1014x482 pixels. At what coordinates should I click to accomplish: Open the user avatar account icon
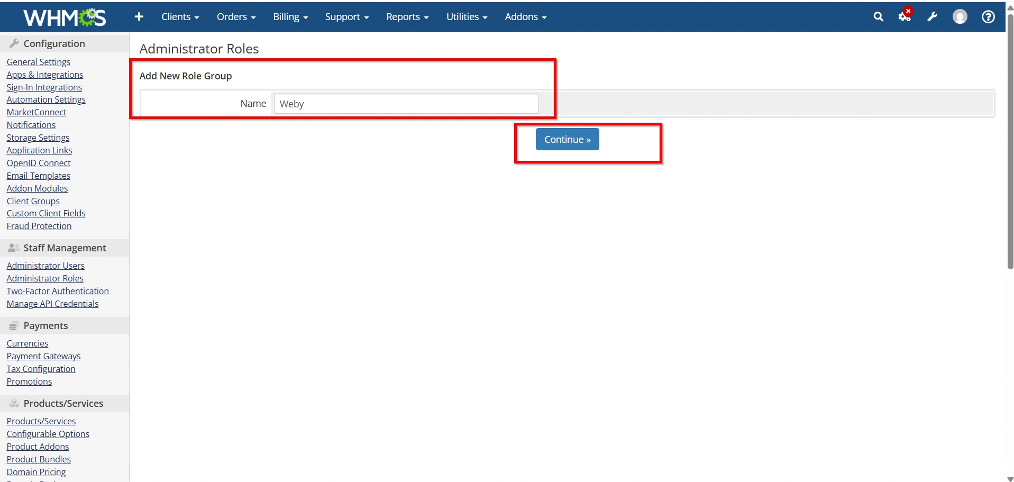click(x=960, y=17)
